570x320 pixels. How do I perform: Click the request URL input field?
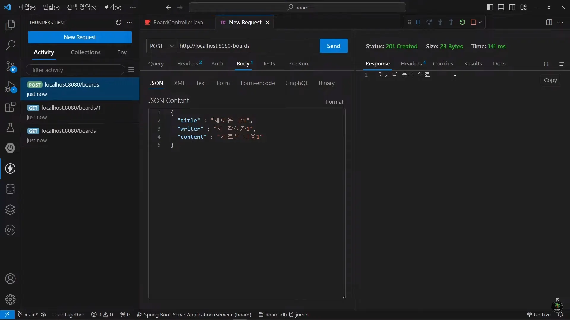[x=248, y=46]
